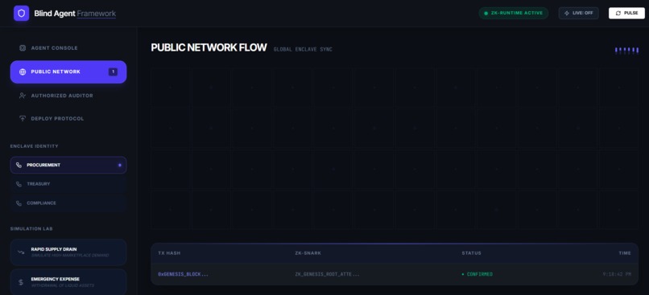Image resolution: width=649 pixels, height=295 pixels.
Task: Click the Emergency Expense dollar icon
Action: pyautogui.click(x=21, y=282)
